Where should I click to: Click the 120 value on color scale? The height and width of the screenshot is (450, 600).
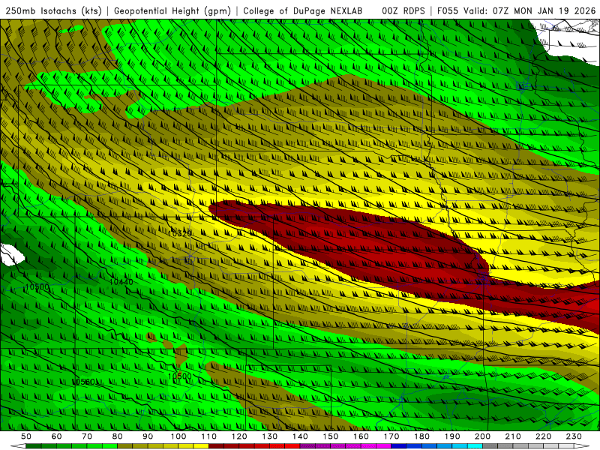tap(239, 436)
